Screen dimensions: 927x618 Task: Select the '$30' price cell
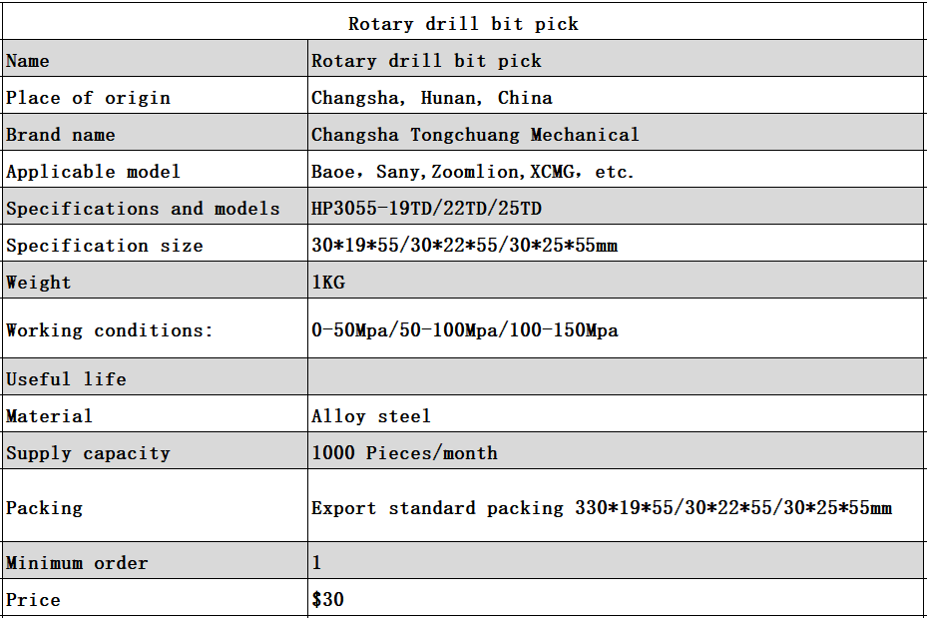click(617, 598)
